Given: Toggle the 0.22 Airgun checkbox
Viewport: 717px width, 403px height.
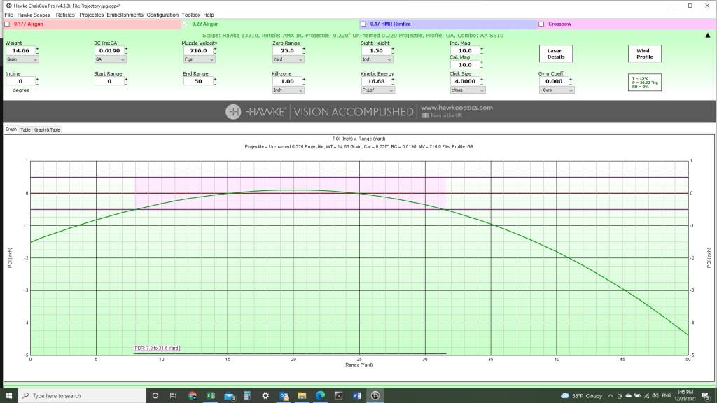Looking at the screenshot, I should (x=185, y=24).
